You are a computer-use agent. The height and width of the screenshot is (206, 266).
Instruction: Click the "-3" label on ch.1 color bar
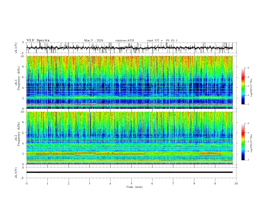click(248, 68)
